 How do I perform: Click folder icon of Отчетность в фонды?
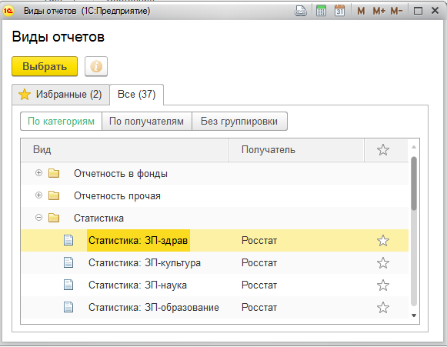coord(54,173)
